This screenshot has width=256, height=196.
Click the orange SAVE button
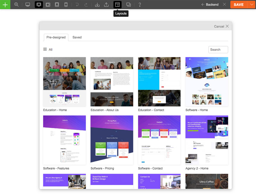tap(238, 4)
